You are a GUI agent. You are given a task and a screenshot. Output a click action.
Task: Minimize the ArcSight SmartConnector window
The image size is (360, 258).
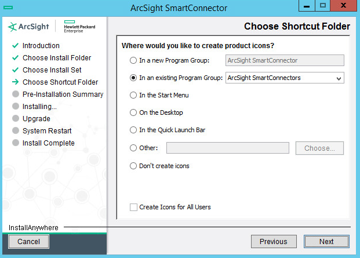(x=307, y=6)
